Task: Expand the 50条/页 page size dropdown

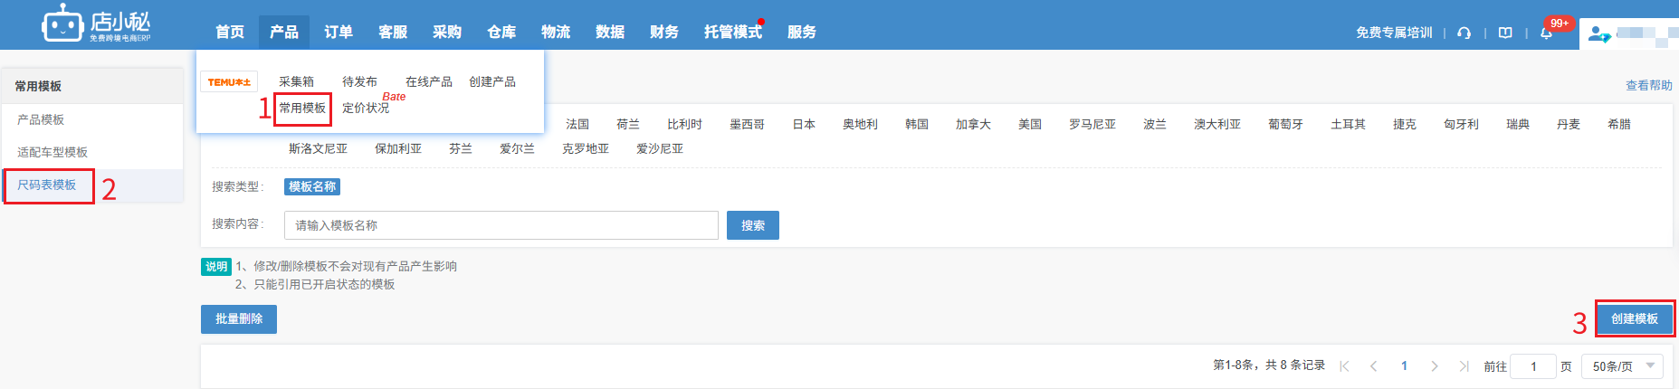Action: point(1622,366)
